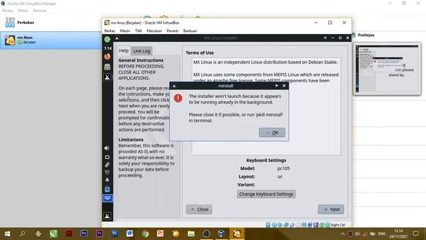Click the blue highlighted monitor icon in MX panel
The width and height of the screenshot is (426, 240).
pyautogui.click(x=107, y=199)
